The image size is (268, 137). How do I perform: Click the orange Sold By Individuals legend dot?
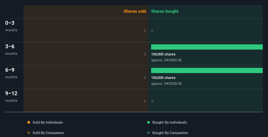(29, 122)
